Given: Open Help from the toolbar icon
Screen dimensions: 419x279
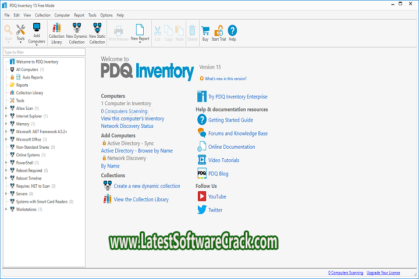Looking at the screenshot, I should click(232, 31).
